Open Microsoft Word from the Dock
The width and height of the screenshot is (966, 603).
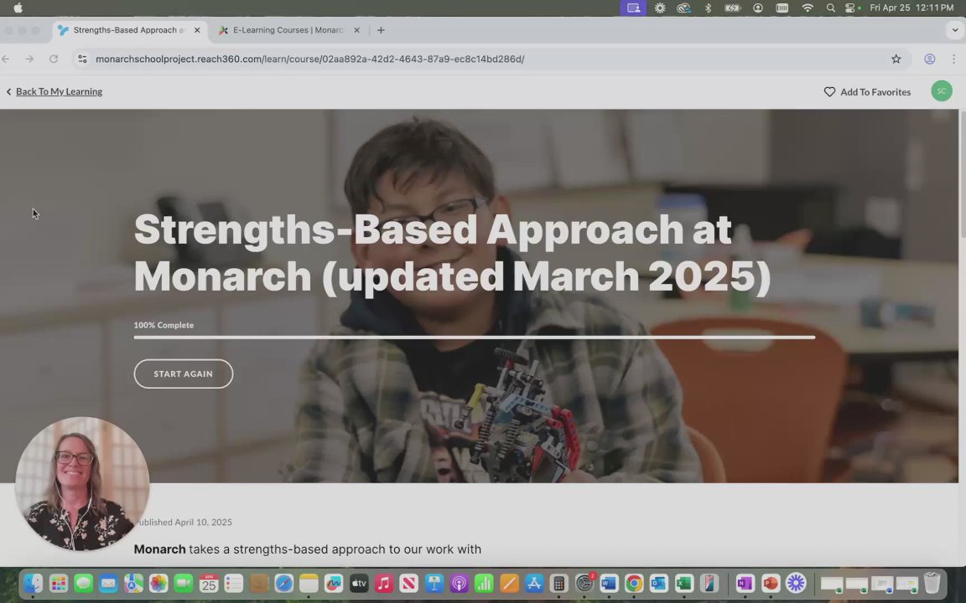609,583
